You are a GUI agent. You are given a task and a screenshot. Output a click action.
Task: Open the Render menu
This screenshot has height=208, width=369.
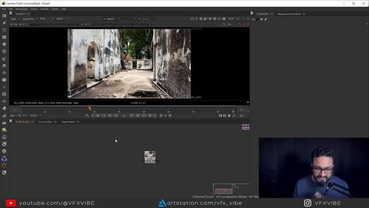(x=44, y=9)
